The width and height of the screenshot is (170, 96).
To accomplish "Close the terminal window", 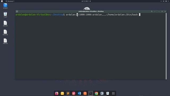I will [165, 11].
